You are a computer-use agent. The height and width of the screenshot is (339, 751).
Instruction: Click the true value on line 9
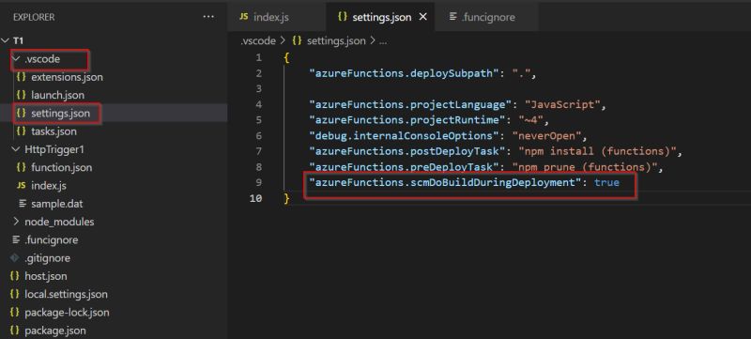(x=606, y=182)
